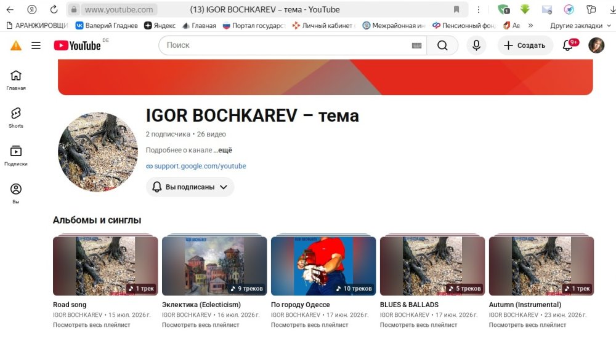View full playlist for BLUES & BALLADS

point(418,325)
